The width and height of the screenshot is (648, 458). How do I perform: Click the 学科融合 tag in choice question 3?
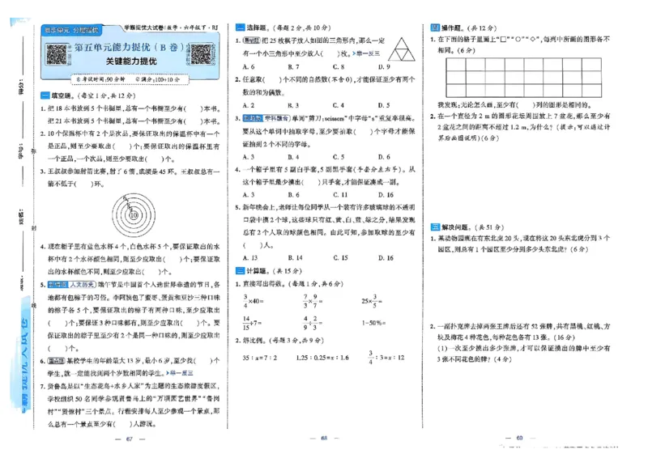point(276,118)
